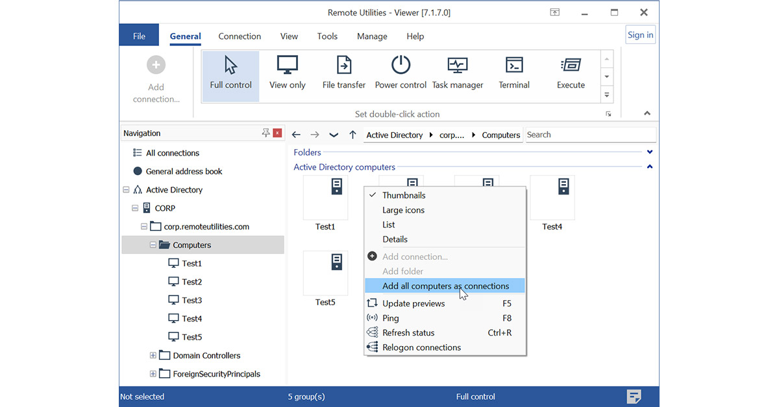Screen dimensions: 779x407
Task: Select the Full control connection mode
Action: point(230,76)
